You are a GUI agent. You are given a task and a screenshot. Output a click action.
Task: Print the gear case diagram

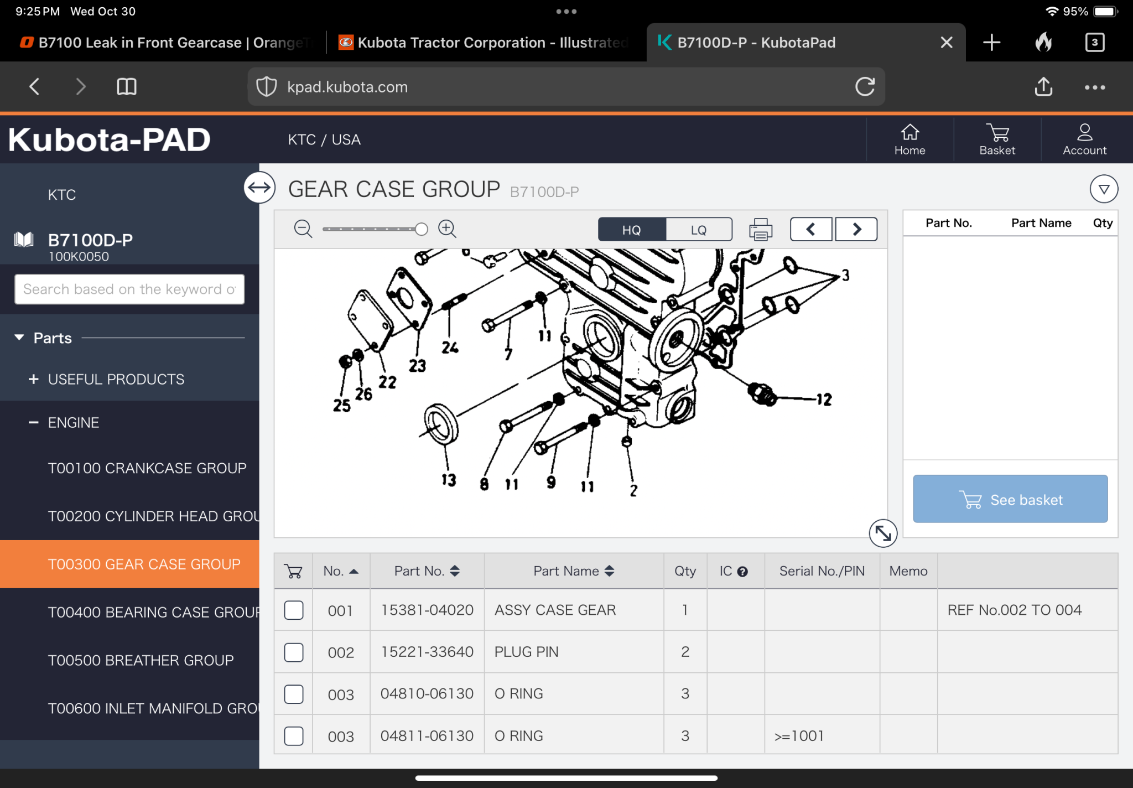[x=761, y=229]
